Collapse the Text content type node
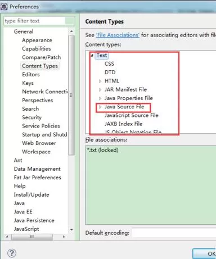Image resolution: width=216 pixels, height=259 pixels. (x=92, y=56)
